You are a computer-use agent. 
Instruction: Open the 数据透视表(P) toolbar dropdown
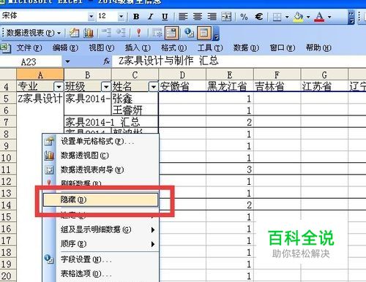(x=34, y=33)
